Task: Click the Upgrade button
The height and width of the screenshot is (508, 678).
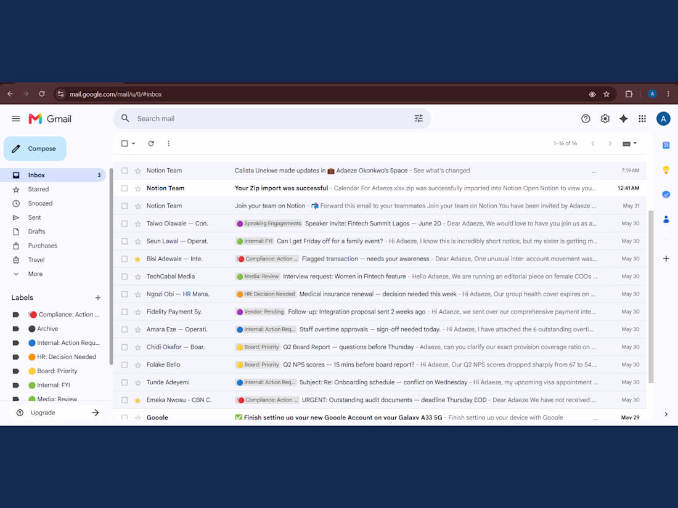Action: click(57, 413)
